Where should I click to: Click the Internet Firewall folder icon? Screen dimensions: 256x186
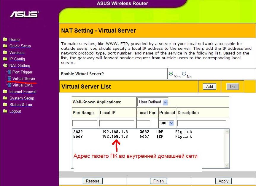5,92
